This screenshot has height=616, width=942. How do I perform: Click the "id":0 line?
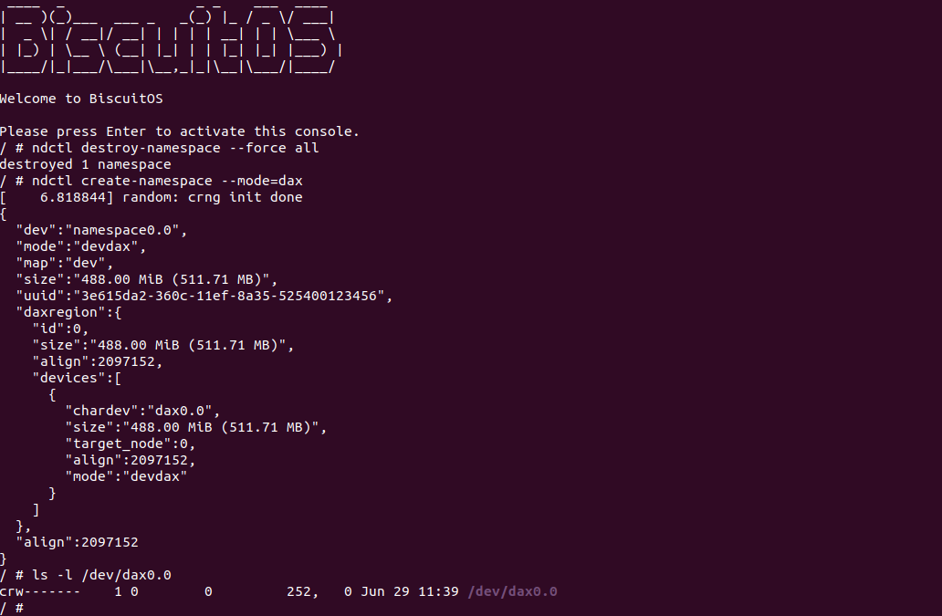(x=60, y=329)
